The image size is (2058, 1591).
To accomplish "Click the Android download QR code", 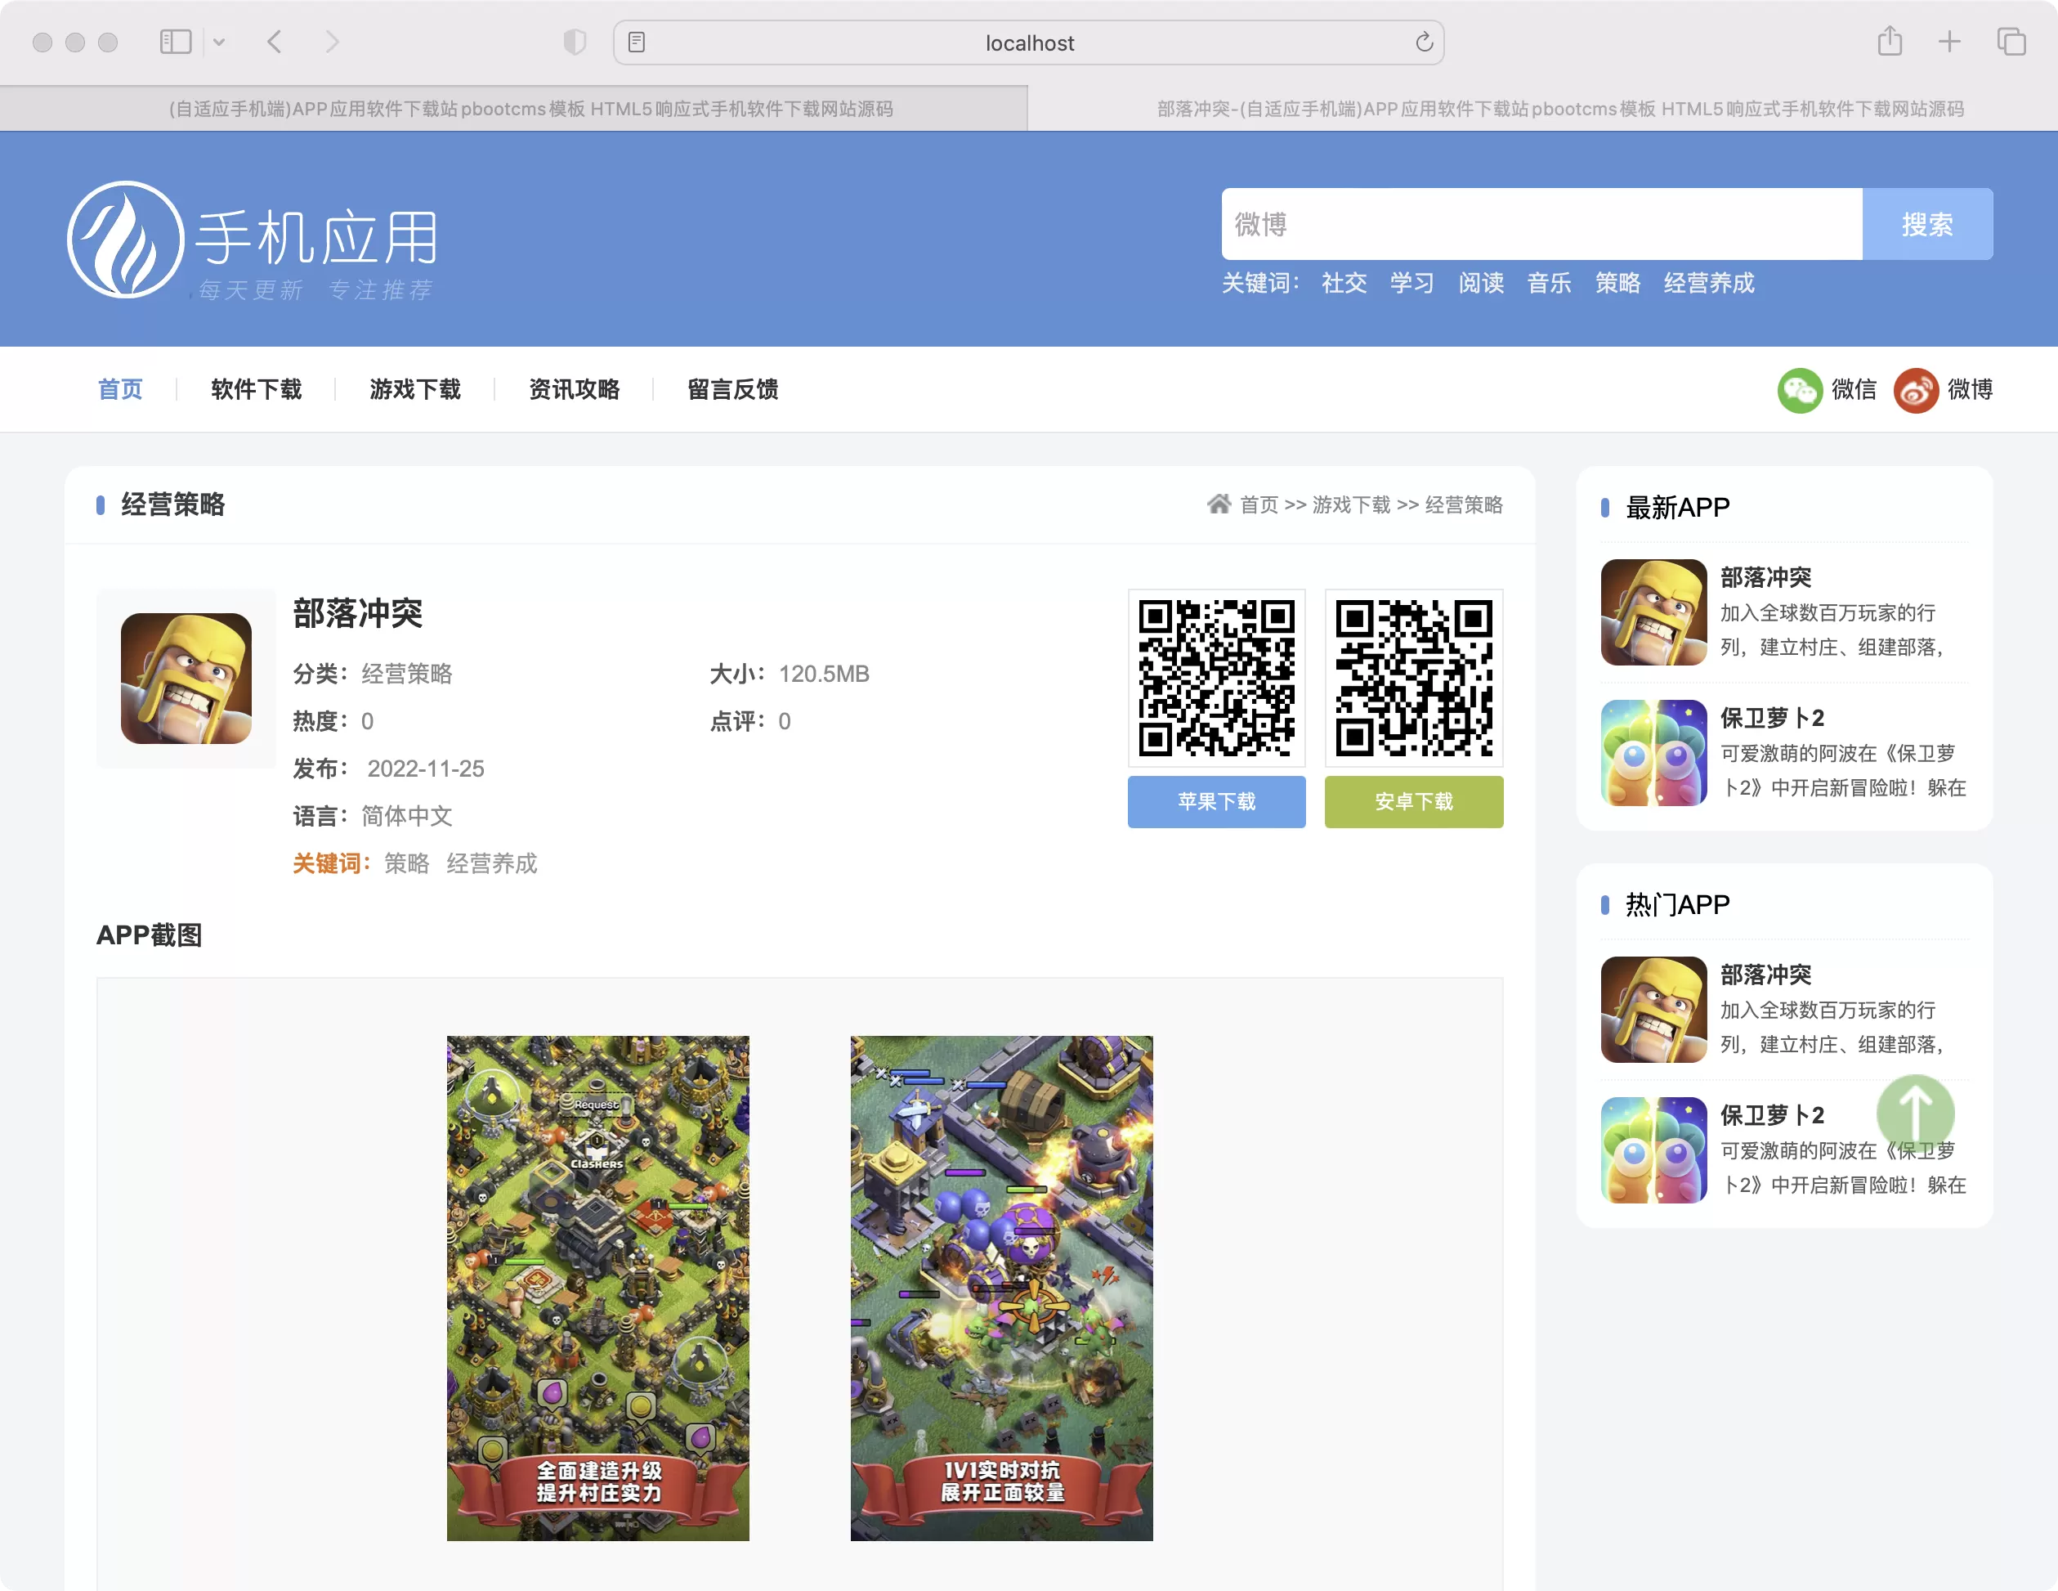I will pyautogui.click(x=1413, y=678).
